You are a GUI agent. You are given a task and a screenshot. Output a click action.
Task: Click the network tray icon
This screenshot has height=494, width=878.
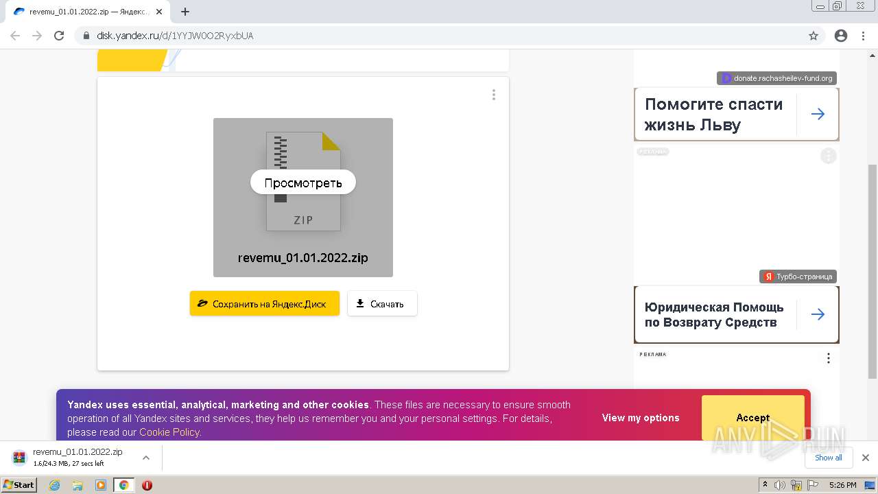pyautogui.click(x=796, y=485)
